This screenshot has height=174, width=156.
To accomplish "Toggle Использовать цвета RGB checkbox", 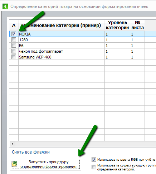I will point(94,159).
